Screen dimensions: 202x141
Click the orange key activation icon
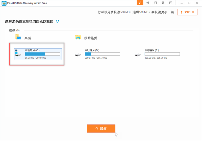[x=140, y=3]
